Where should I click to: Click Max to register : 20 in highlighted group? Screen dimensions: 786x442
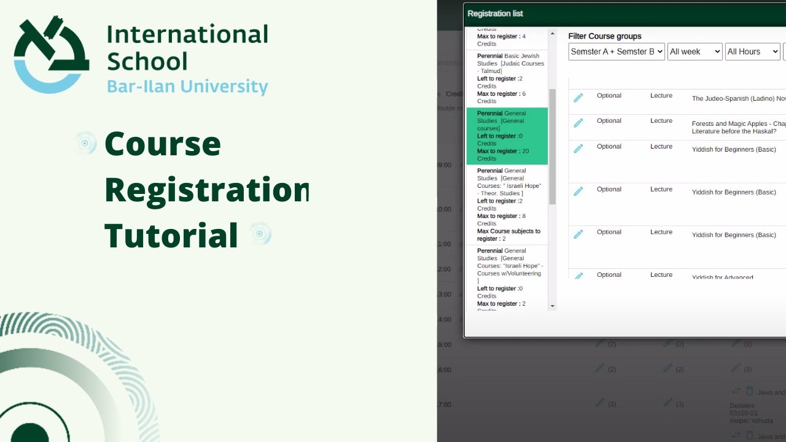pyautogui.click(x=502, y=151)
